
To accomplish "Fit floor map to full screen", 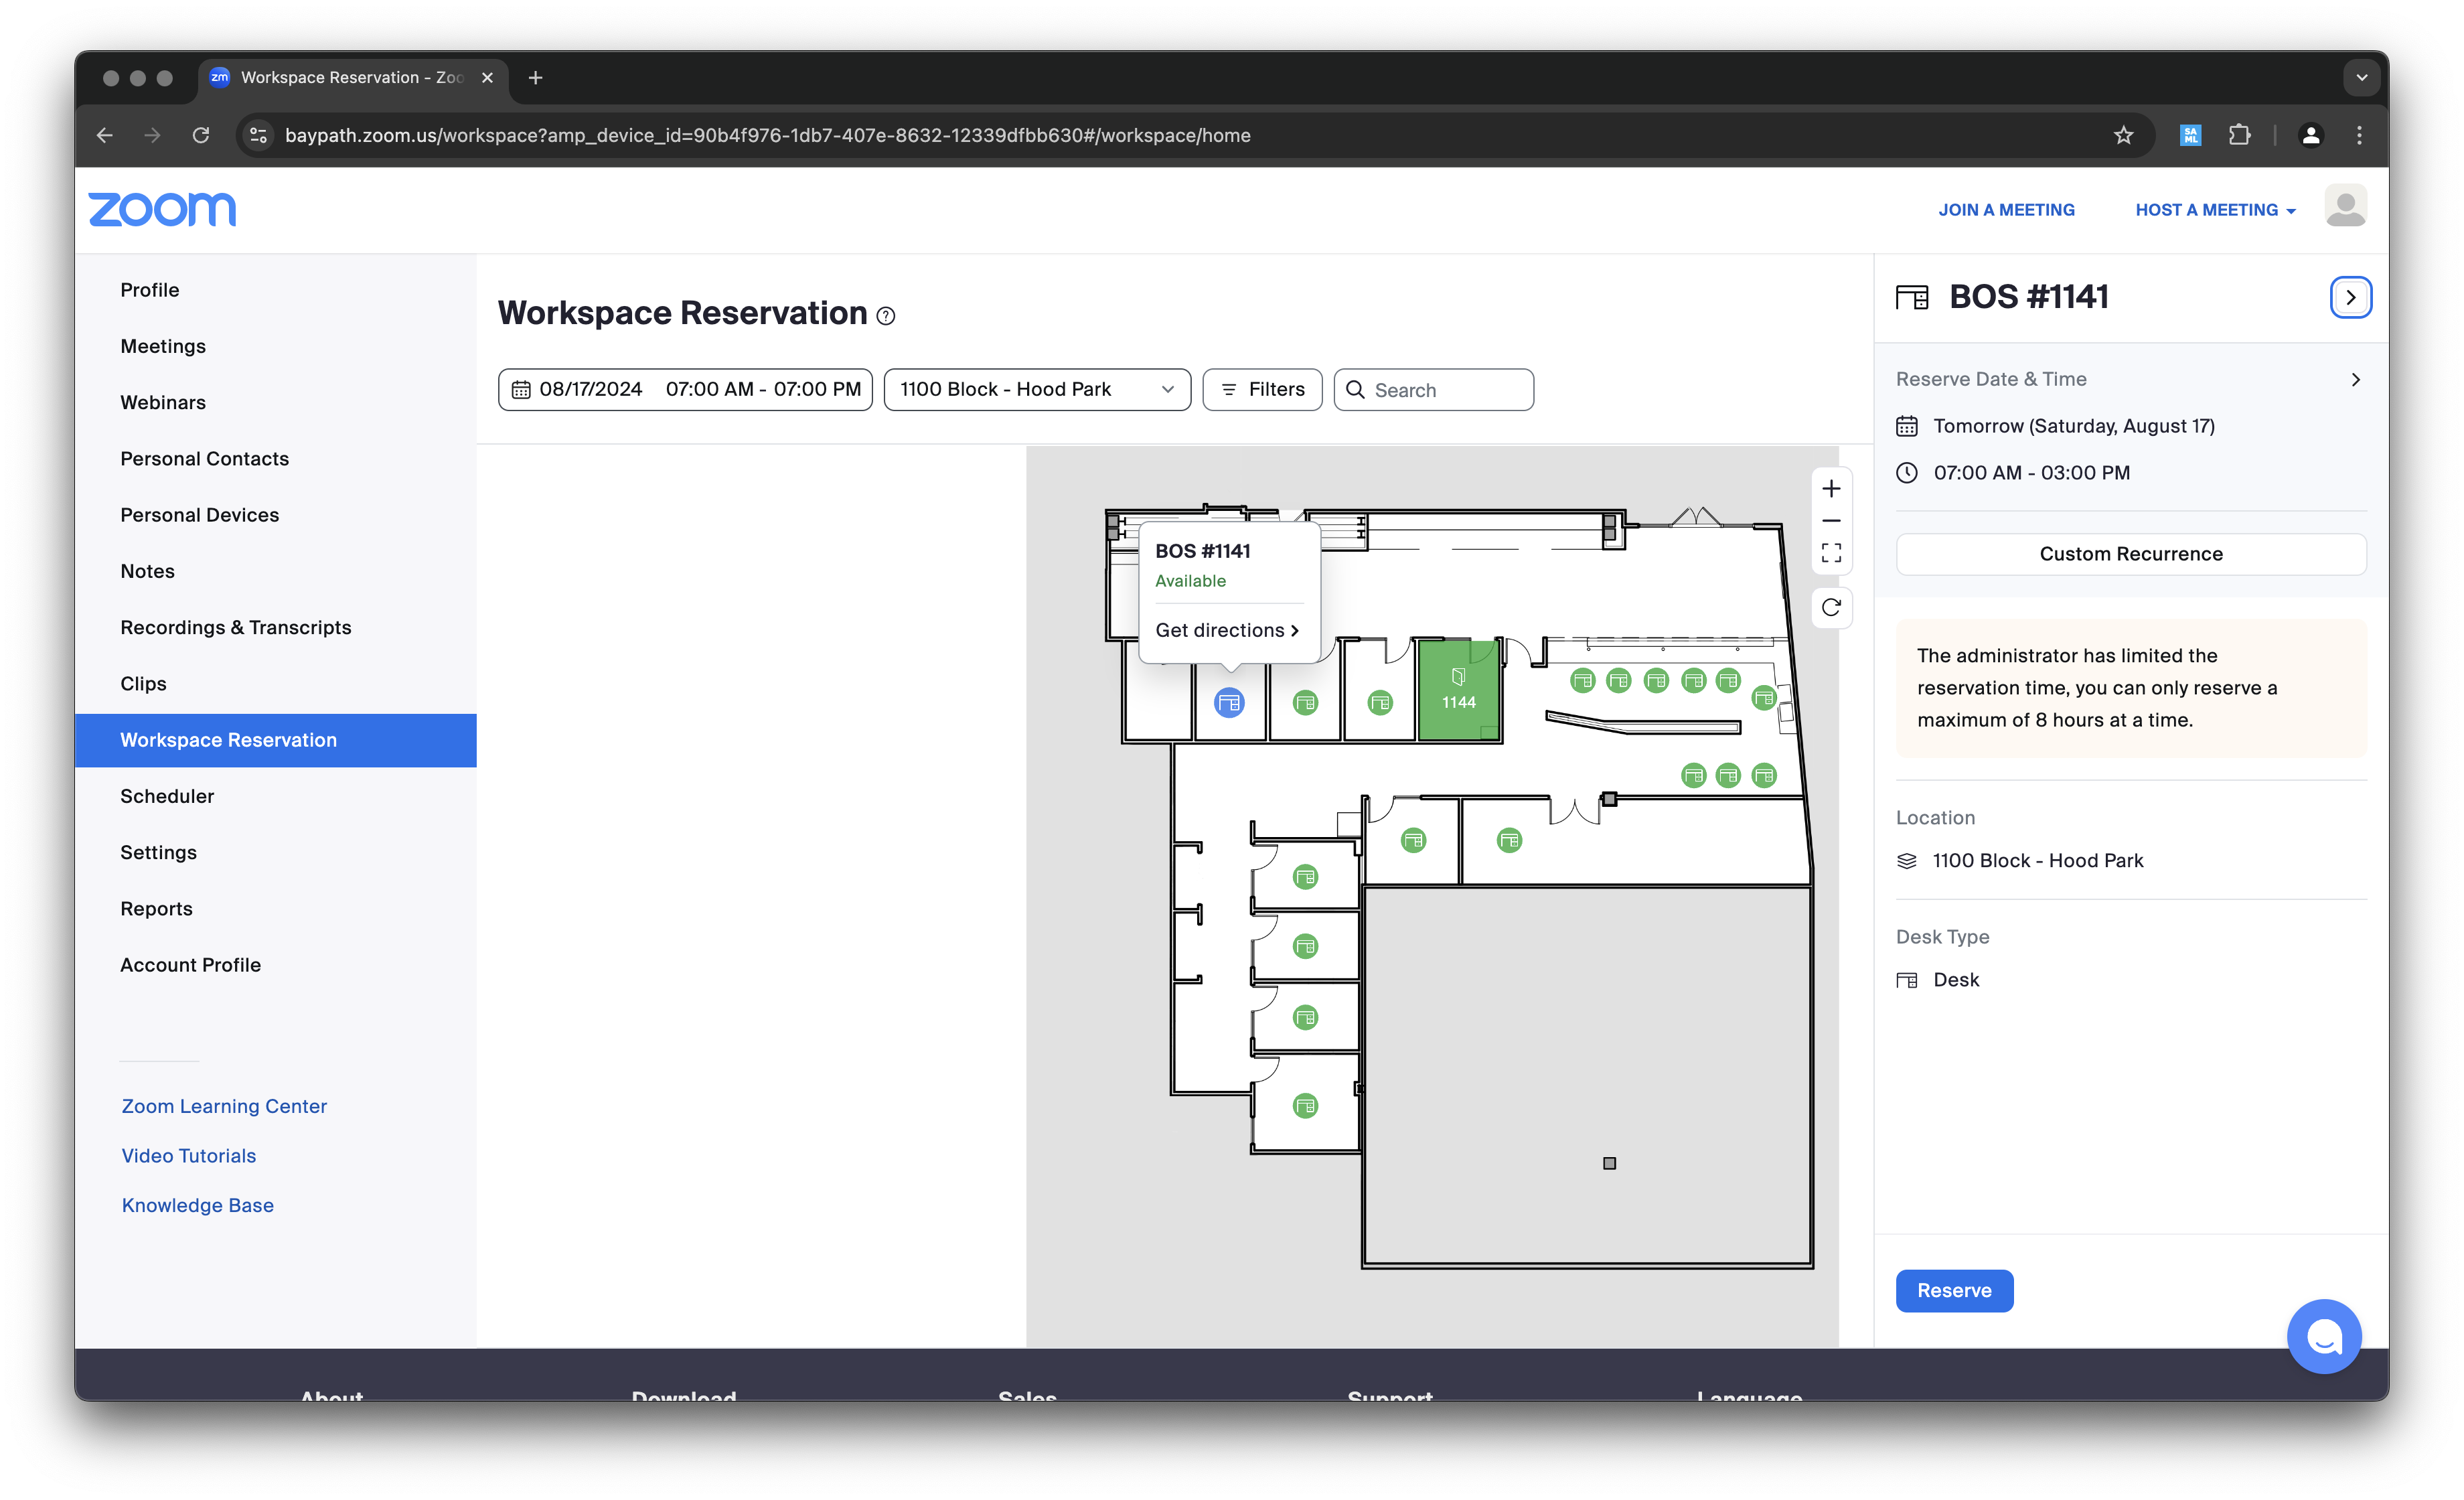I will (1831, 553).
